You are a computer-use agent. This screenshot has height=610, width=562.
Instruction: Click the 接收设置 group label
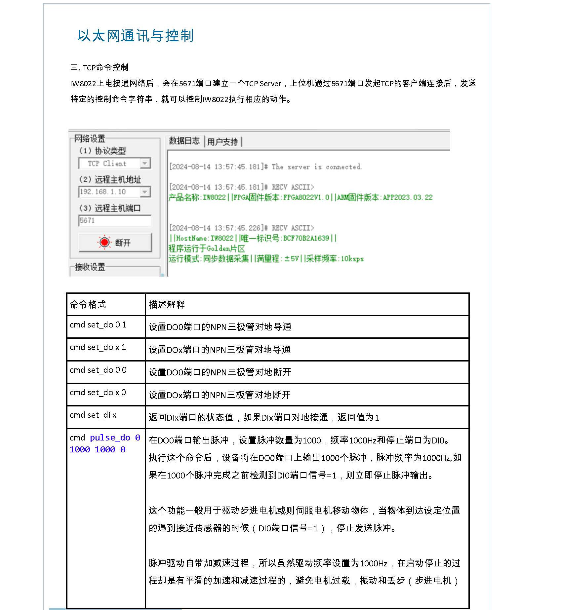point(90,267)
